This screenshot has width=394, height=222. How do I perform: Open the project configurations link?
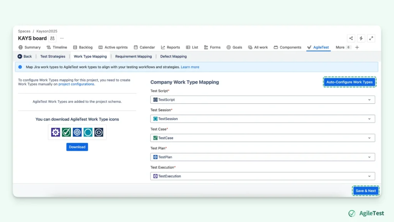point(77,84)
